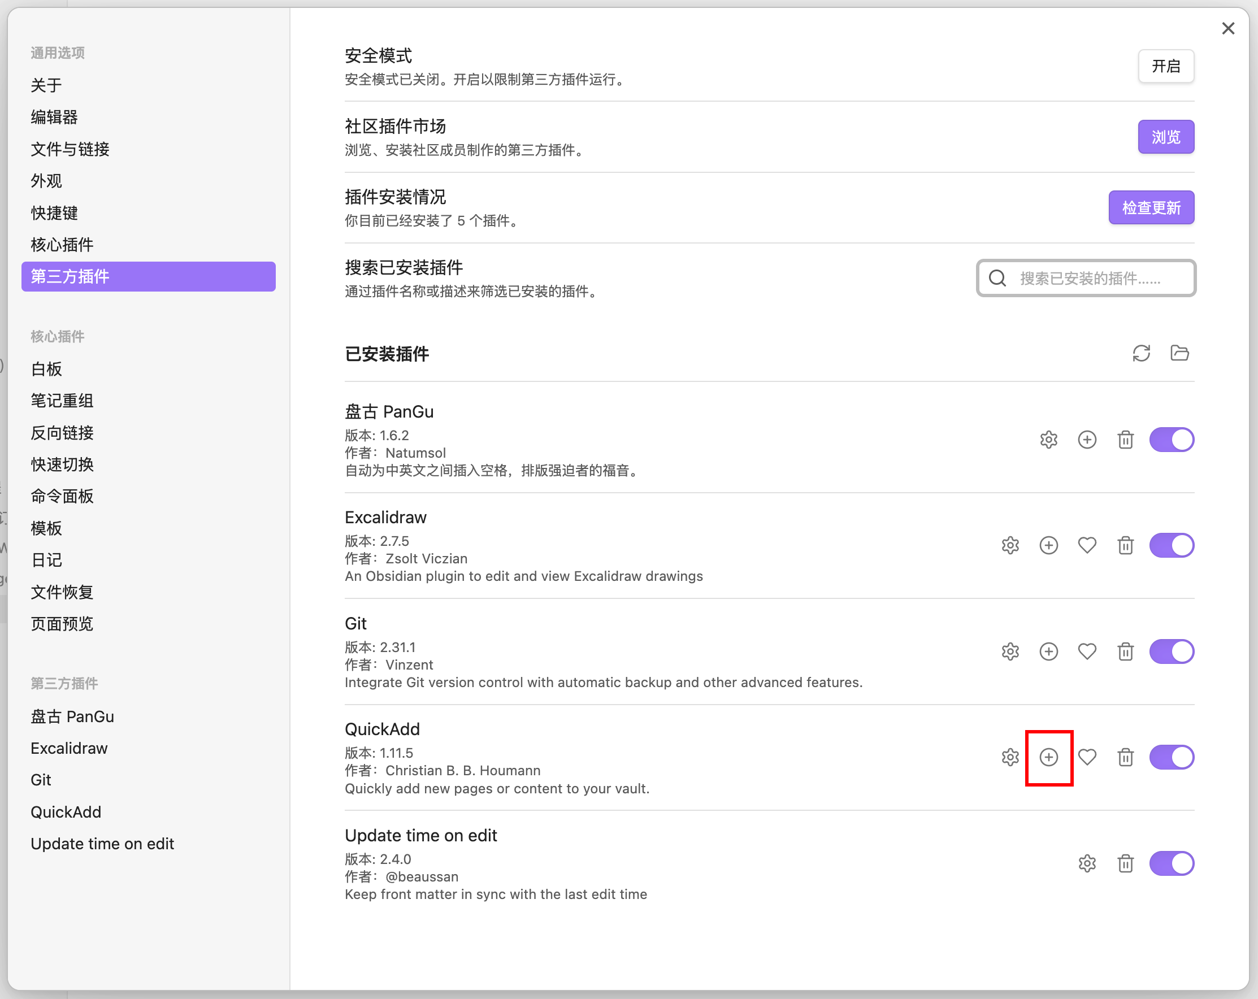
Task: Open QuickAdd hotkey plus icon
Action: (x=1048, y=757)
